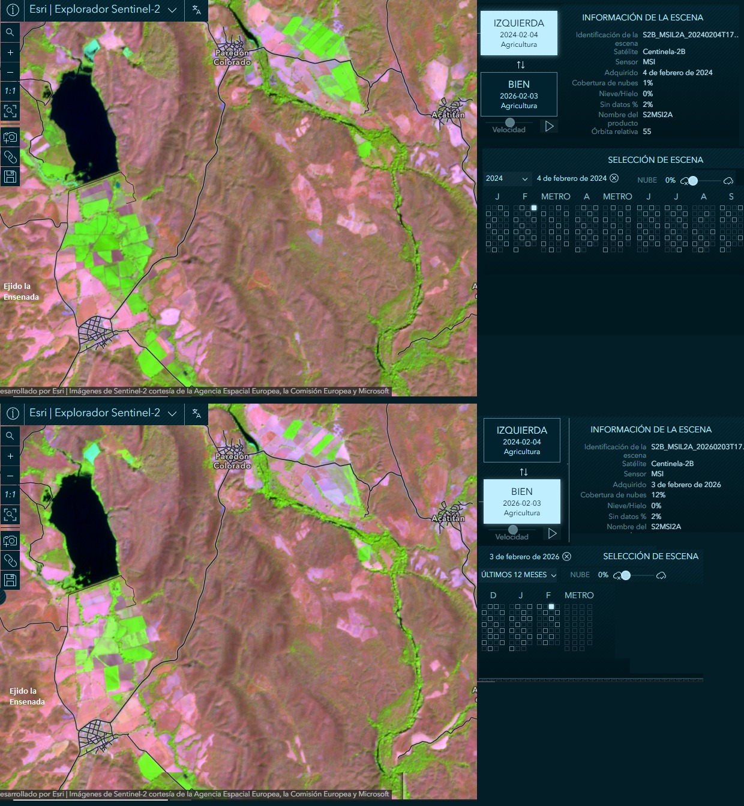Swap scenes using arrows icon in top panel

tap(521, 65)
